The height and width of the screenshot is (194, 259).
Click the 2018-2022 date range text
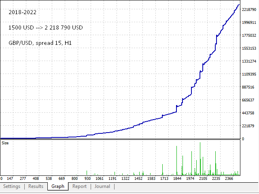coord(22,13)
